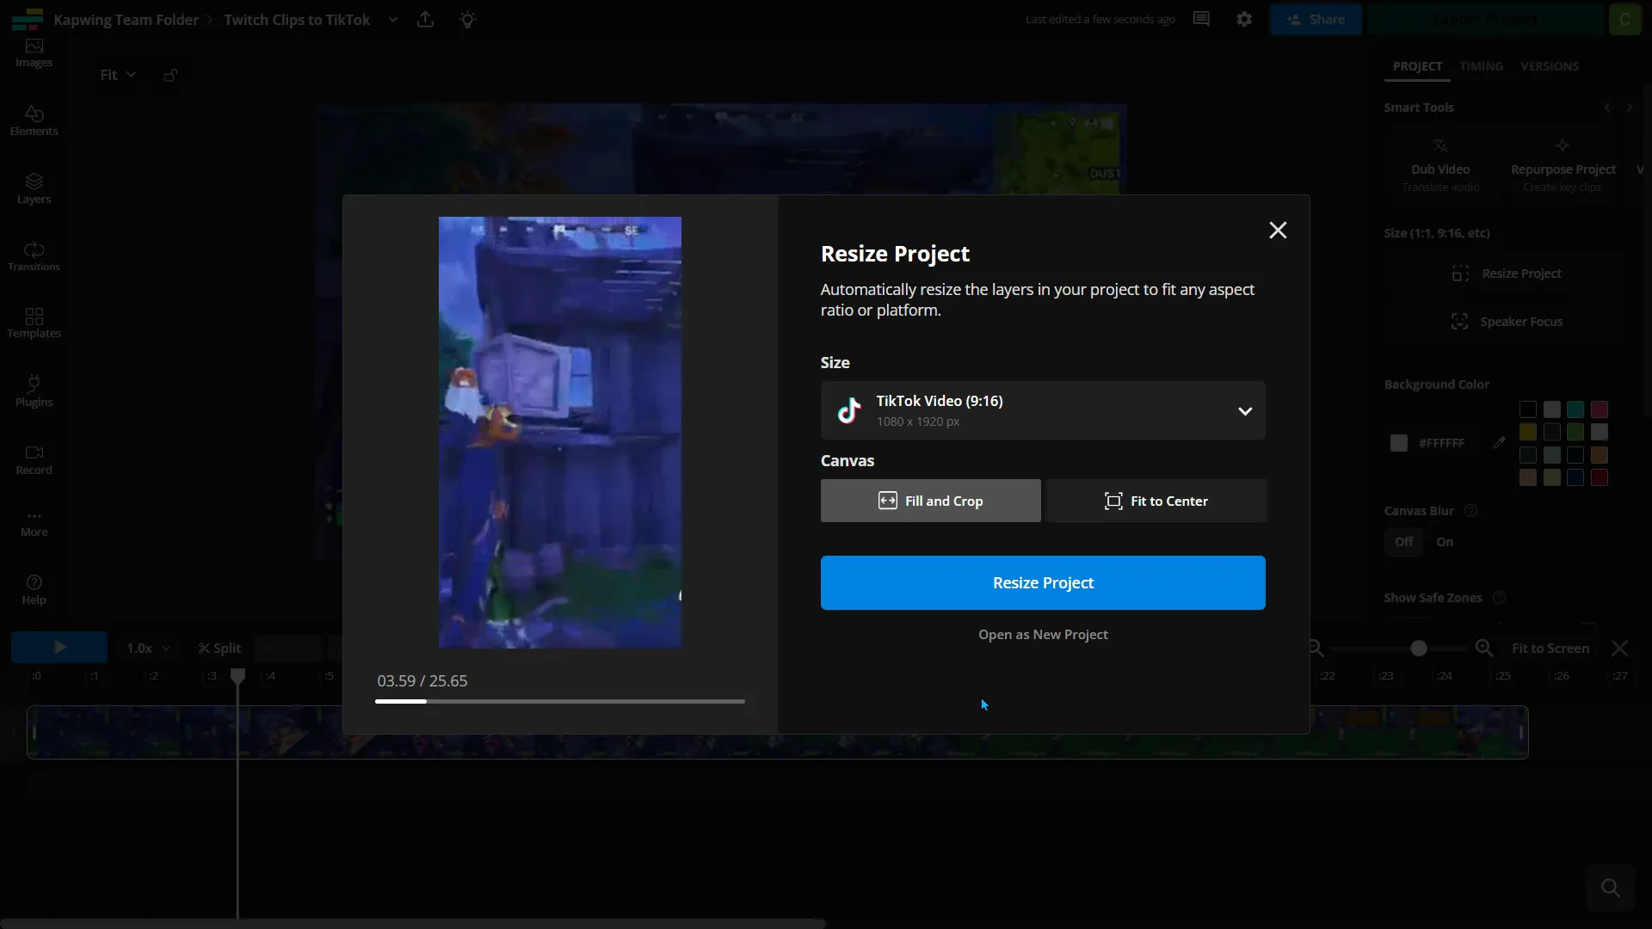Open the Elements sidebar panel
The image size is (1652, 929).
[x=34, y=121]
